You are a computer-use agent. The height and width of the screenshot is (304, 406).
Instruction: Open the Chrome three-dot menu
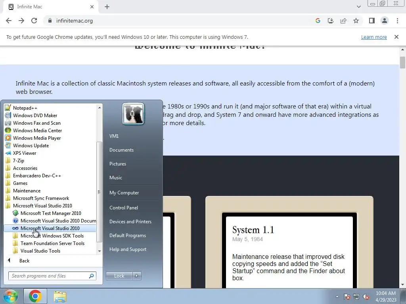coord(397,21)
